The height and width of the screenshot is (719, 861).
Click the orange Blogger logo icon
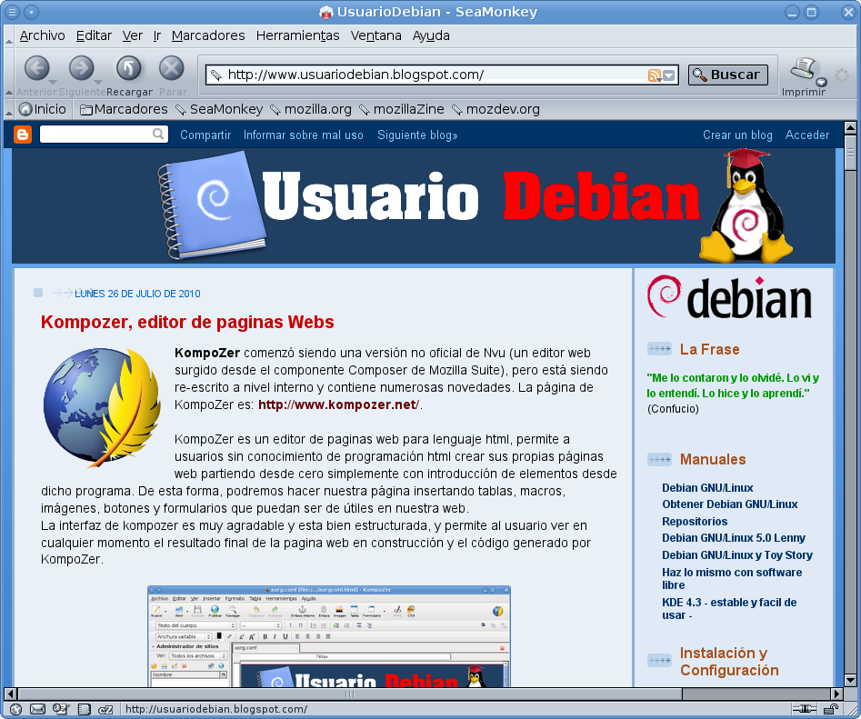point(23,135)
